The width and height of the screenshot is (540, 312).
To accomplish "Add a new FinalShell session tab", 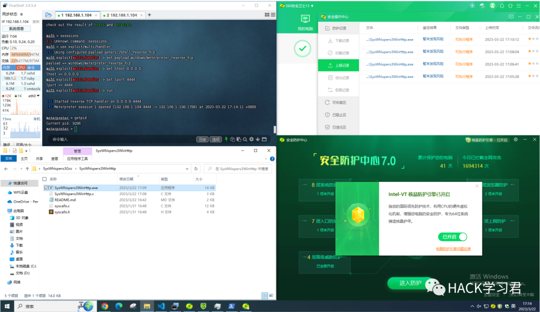I will point(149,15).
